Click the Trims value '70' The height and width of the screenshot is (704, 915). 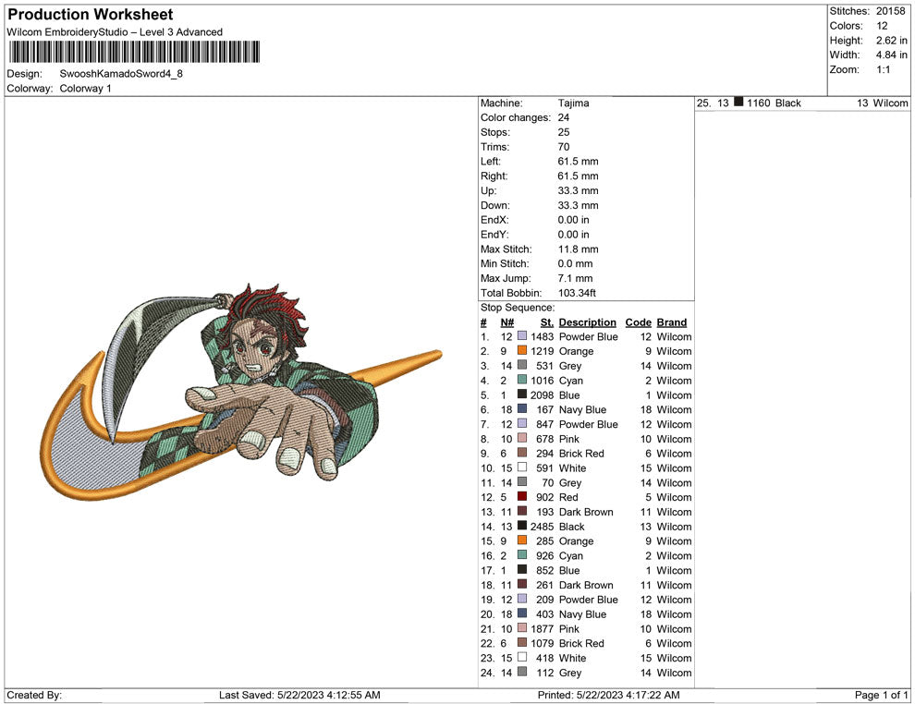pyautogui.click(x=563, y=146)
